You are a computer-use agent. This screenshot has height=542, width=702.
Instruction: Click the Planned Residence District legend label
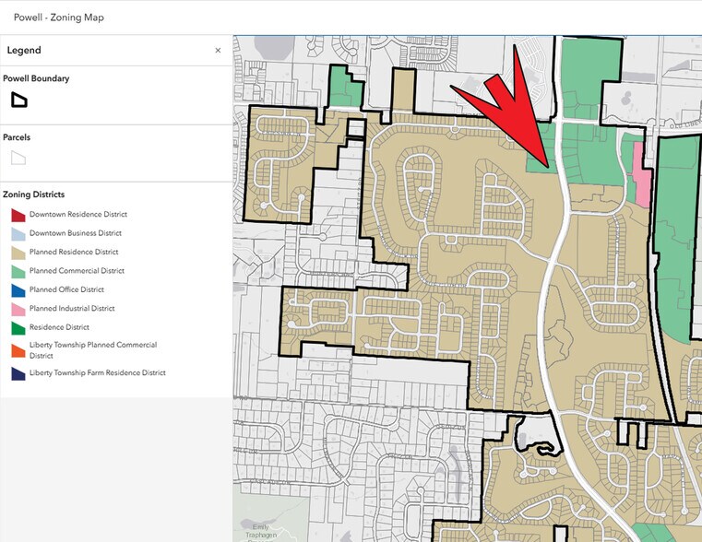click(x=74, y=253)
